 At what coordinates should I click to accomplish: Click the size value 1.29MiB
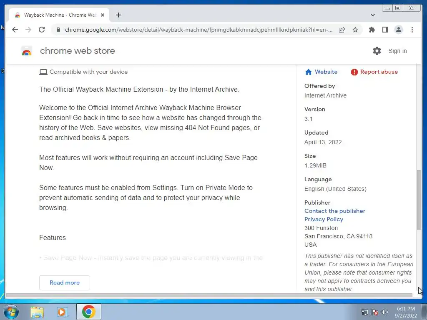[x=315, y=165]
